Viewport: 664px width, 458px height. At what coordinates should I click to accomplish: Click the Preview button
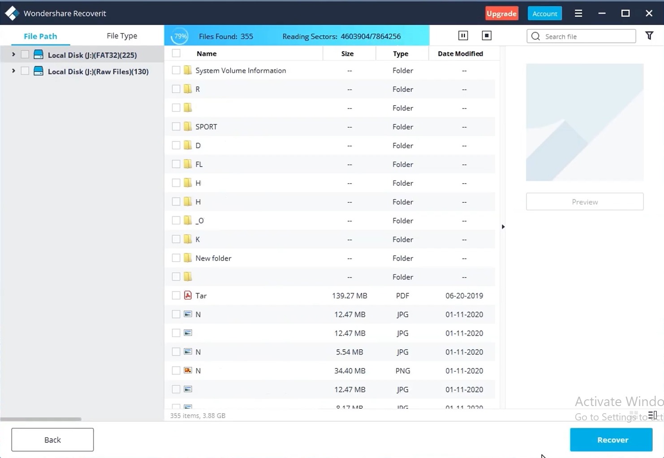[x=585, y=202]
